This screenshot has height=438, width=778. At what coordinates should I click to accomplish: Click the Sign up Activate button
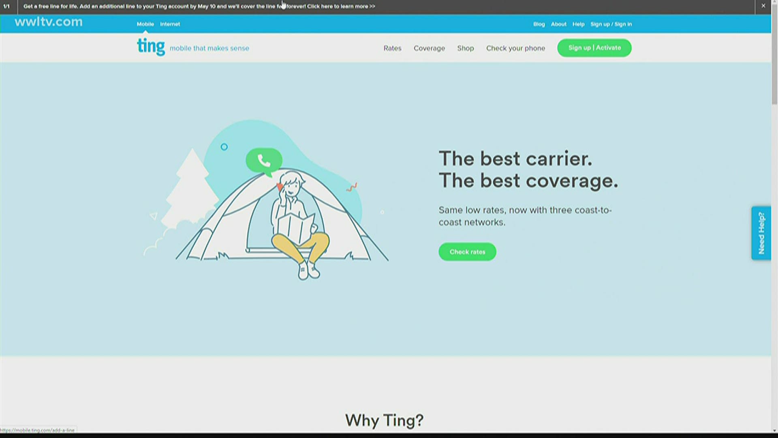594,47
